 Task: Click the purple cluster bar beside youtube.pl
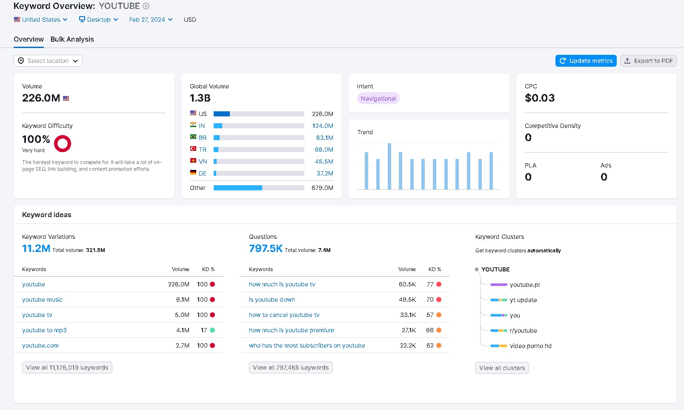498,285
